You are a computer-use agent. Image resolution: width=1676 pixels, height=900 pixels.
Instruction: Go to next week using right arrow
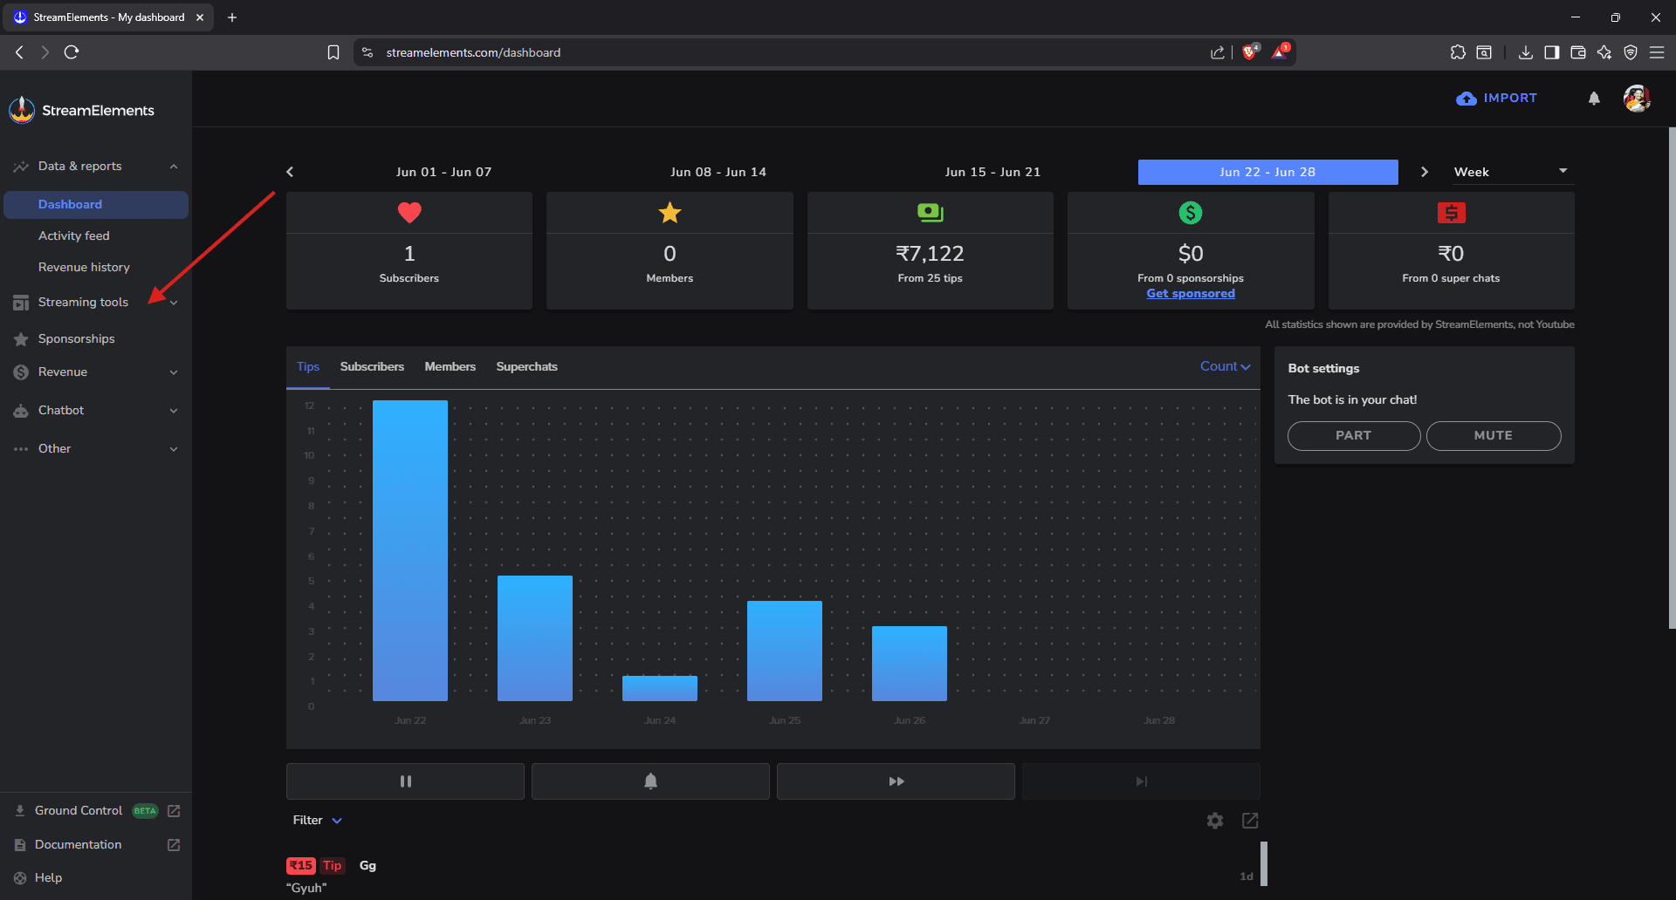click(x=1425, y=172)
